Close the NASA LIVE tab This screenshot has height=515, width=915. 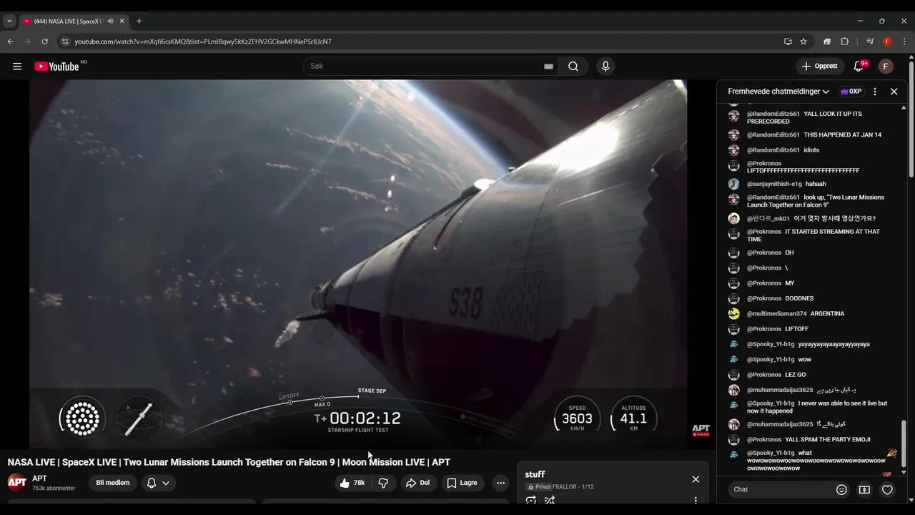tap(122, 21)
